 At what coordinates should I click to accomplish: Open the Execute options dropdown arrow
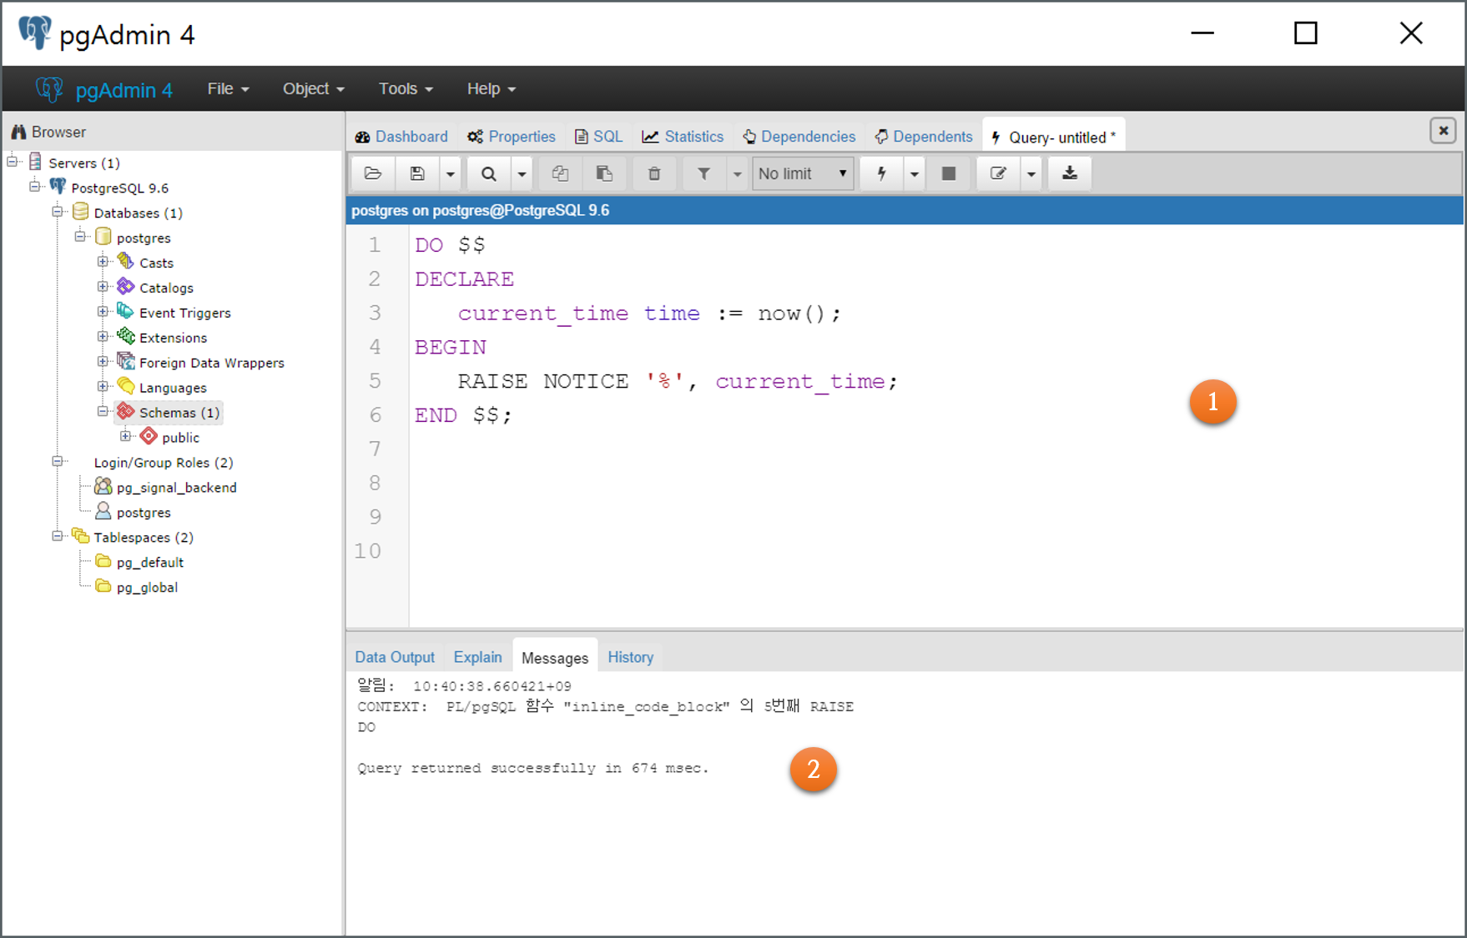tap(915, 173)
